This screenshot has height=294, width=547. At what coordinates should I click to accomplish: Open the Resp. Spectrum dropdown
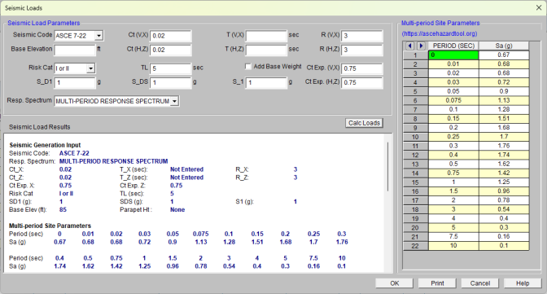174,101
